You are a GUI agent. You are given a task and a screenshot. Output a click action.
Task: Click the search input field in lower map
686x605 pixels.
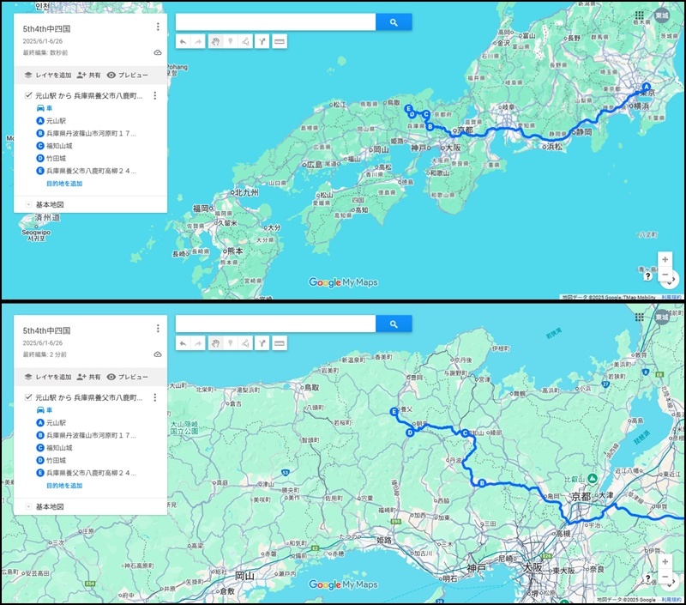click(x=275, y=324)
